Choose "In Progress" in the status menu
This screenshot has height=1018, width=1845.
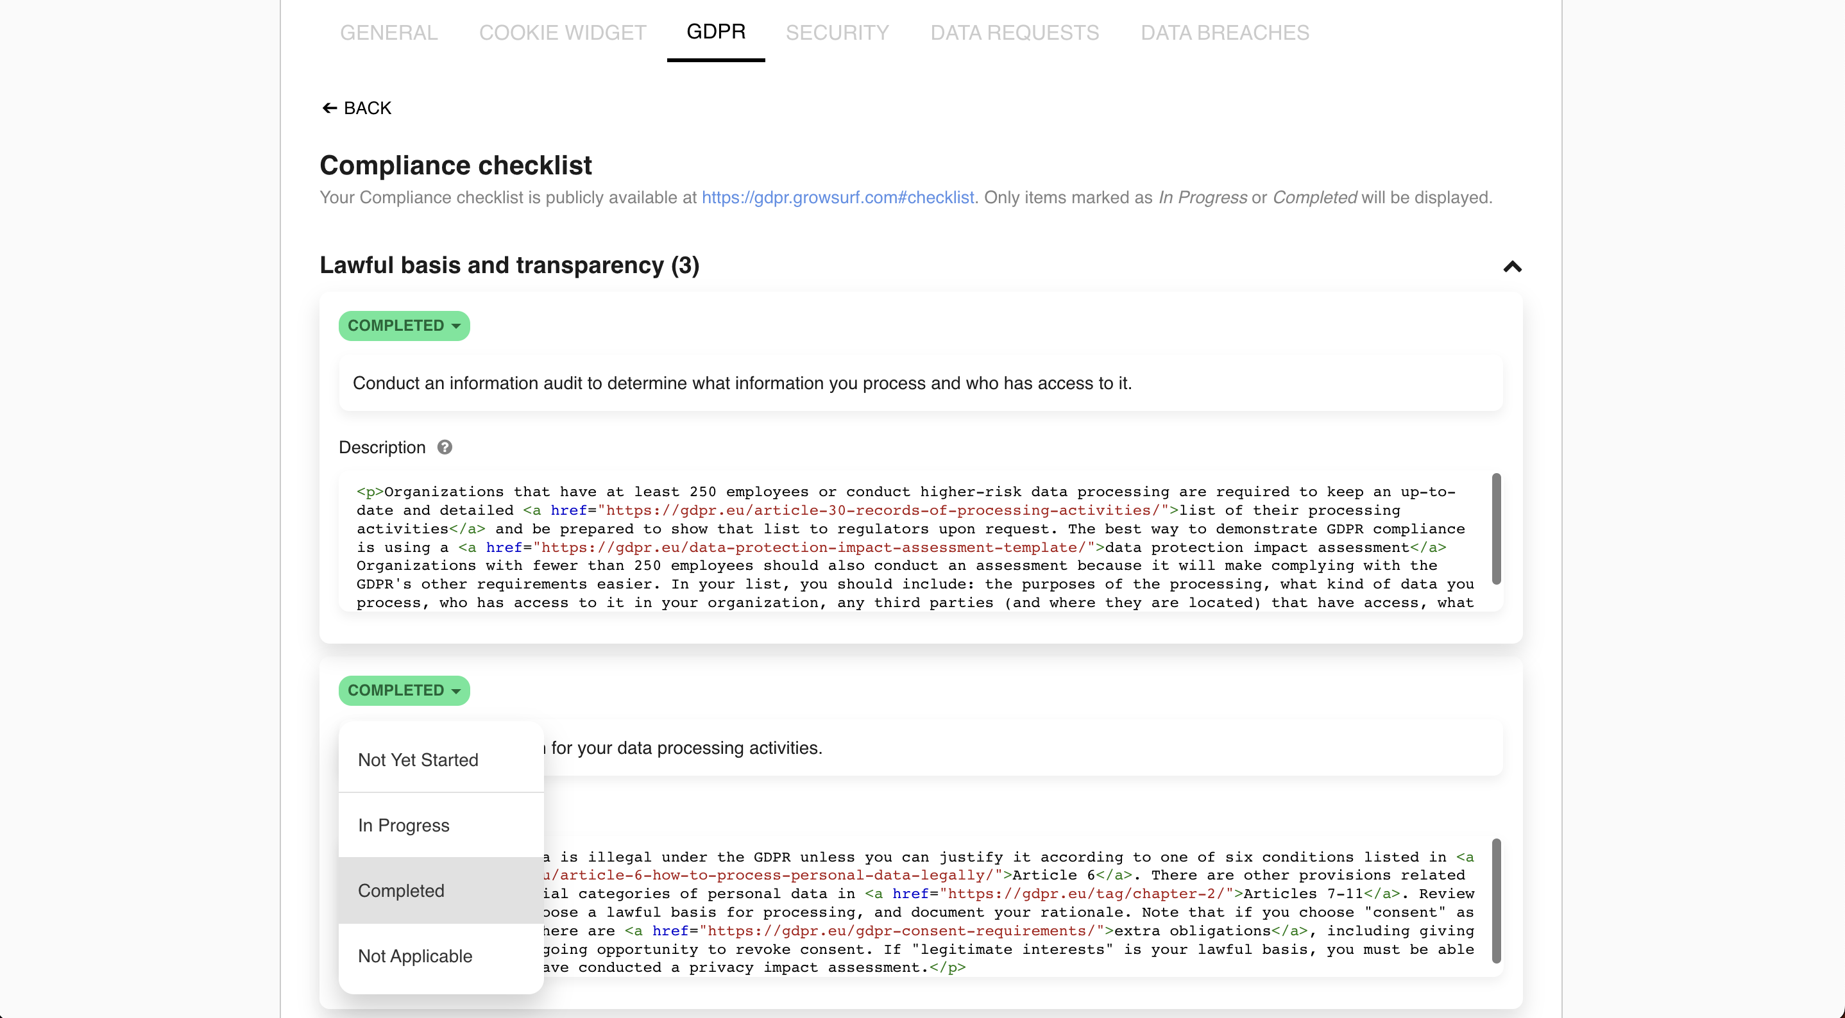pos(404,826)
